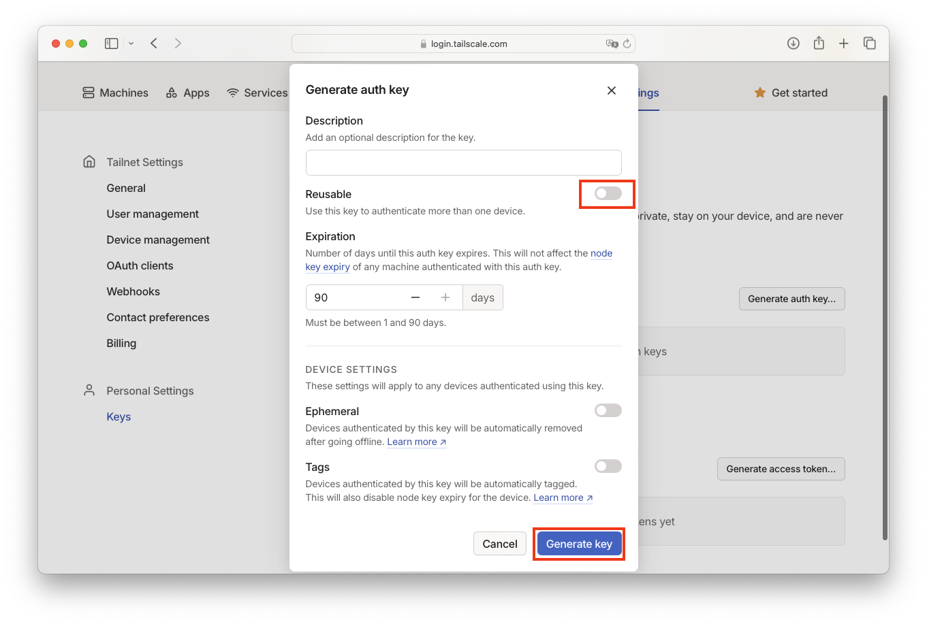Show the tab overview icon
This screenshot has height=624, width=927.
click(870, 44)
